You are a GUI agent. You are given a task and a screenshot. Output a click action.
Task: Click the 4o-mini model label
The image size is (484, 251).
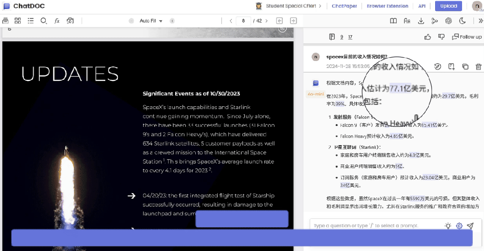click(315, 94)
